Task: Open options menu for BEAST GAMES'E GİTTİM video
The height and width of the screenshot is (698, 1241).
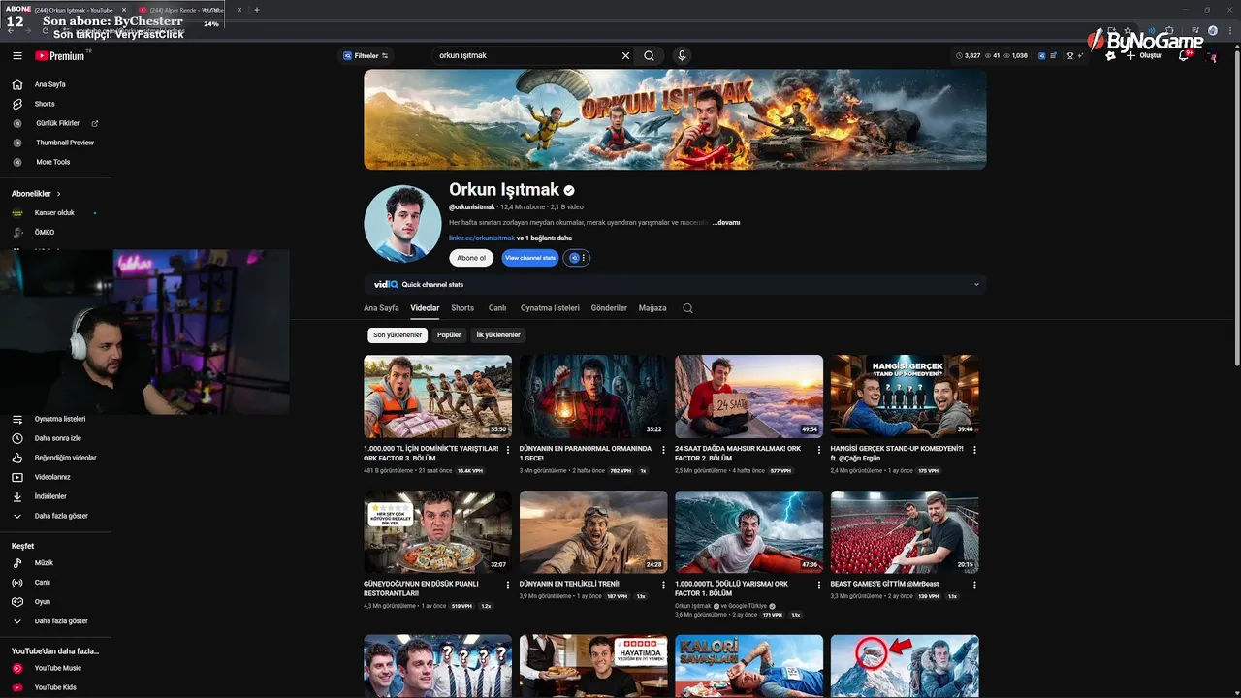Action: [x=974, y=586]
